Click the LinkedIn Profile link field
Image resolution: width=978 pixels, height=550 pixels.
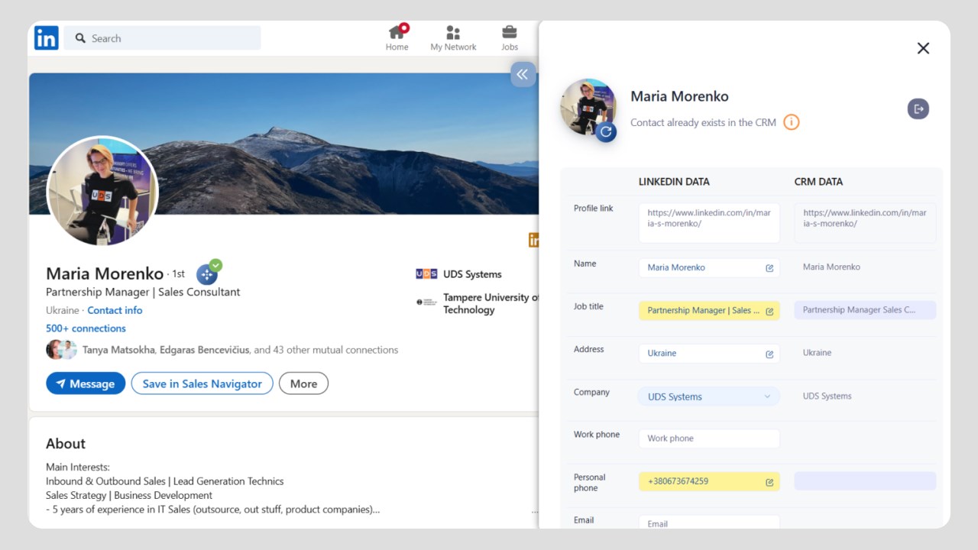[x=709, y=223]
